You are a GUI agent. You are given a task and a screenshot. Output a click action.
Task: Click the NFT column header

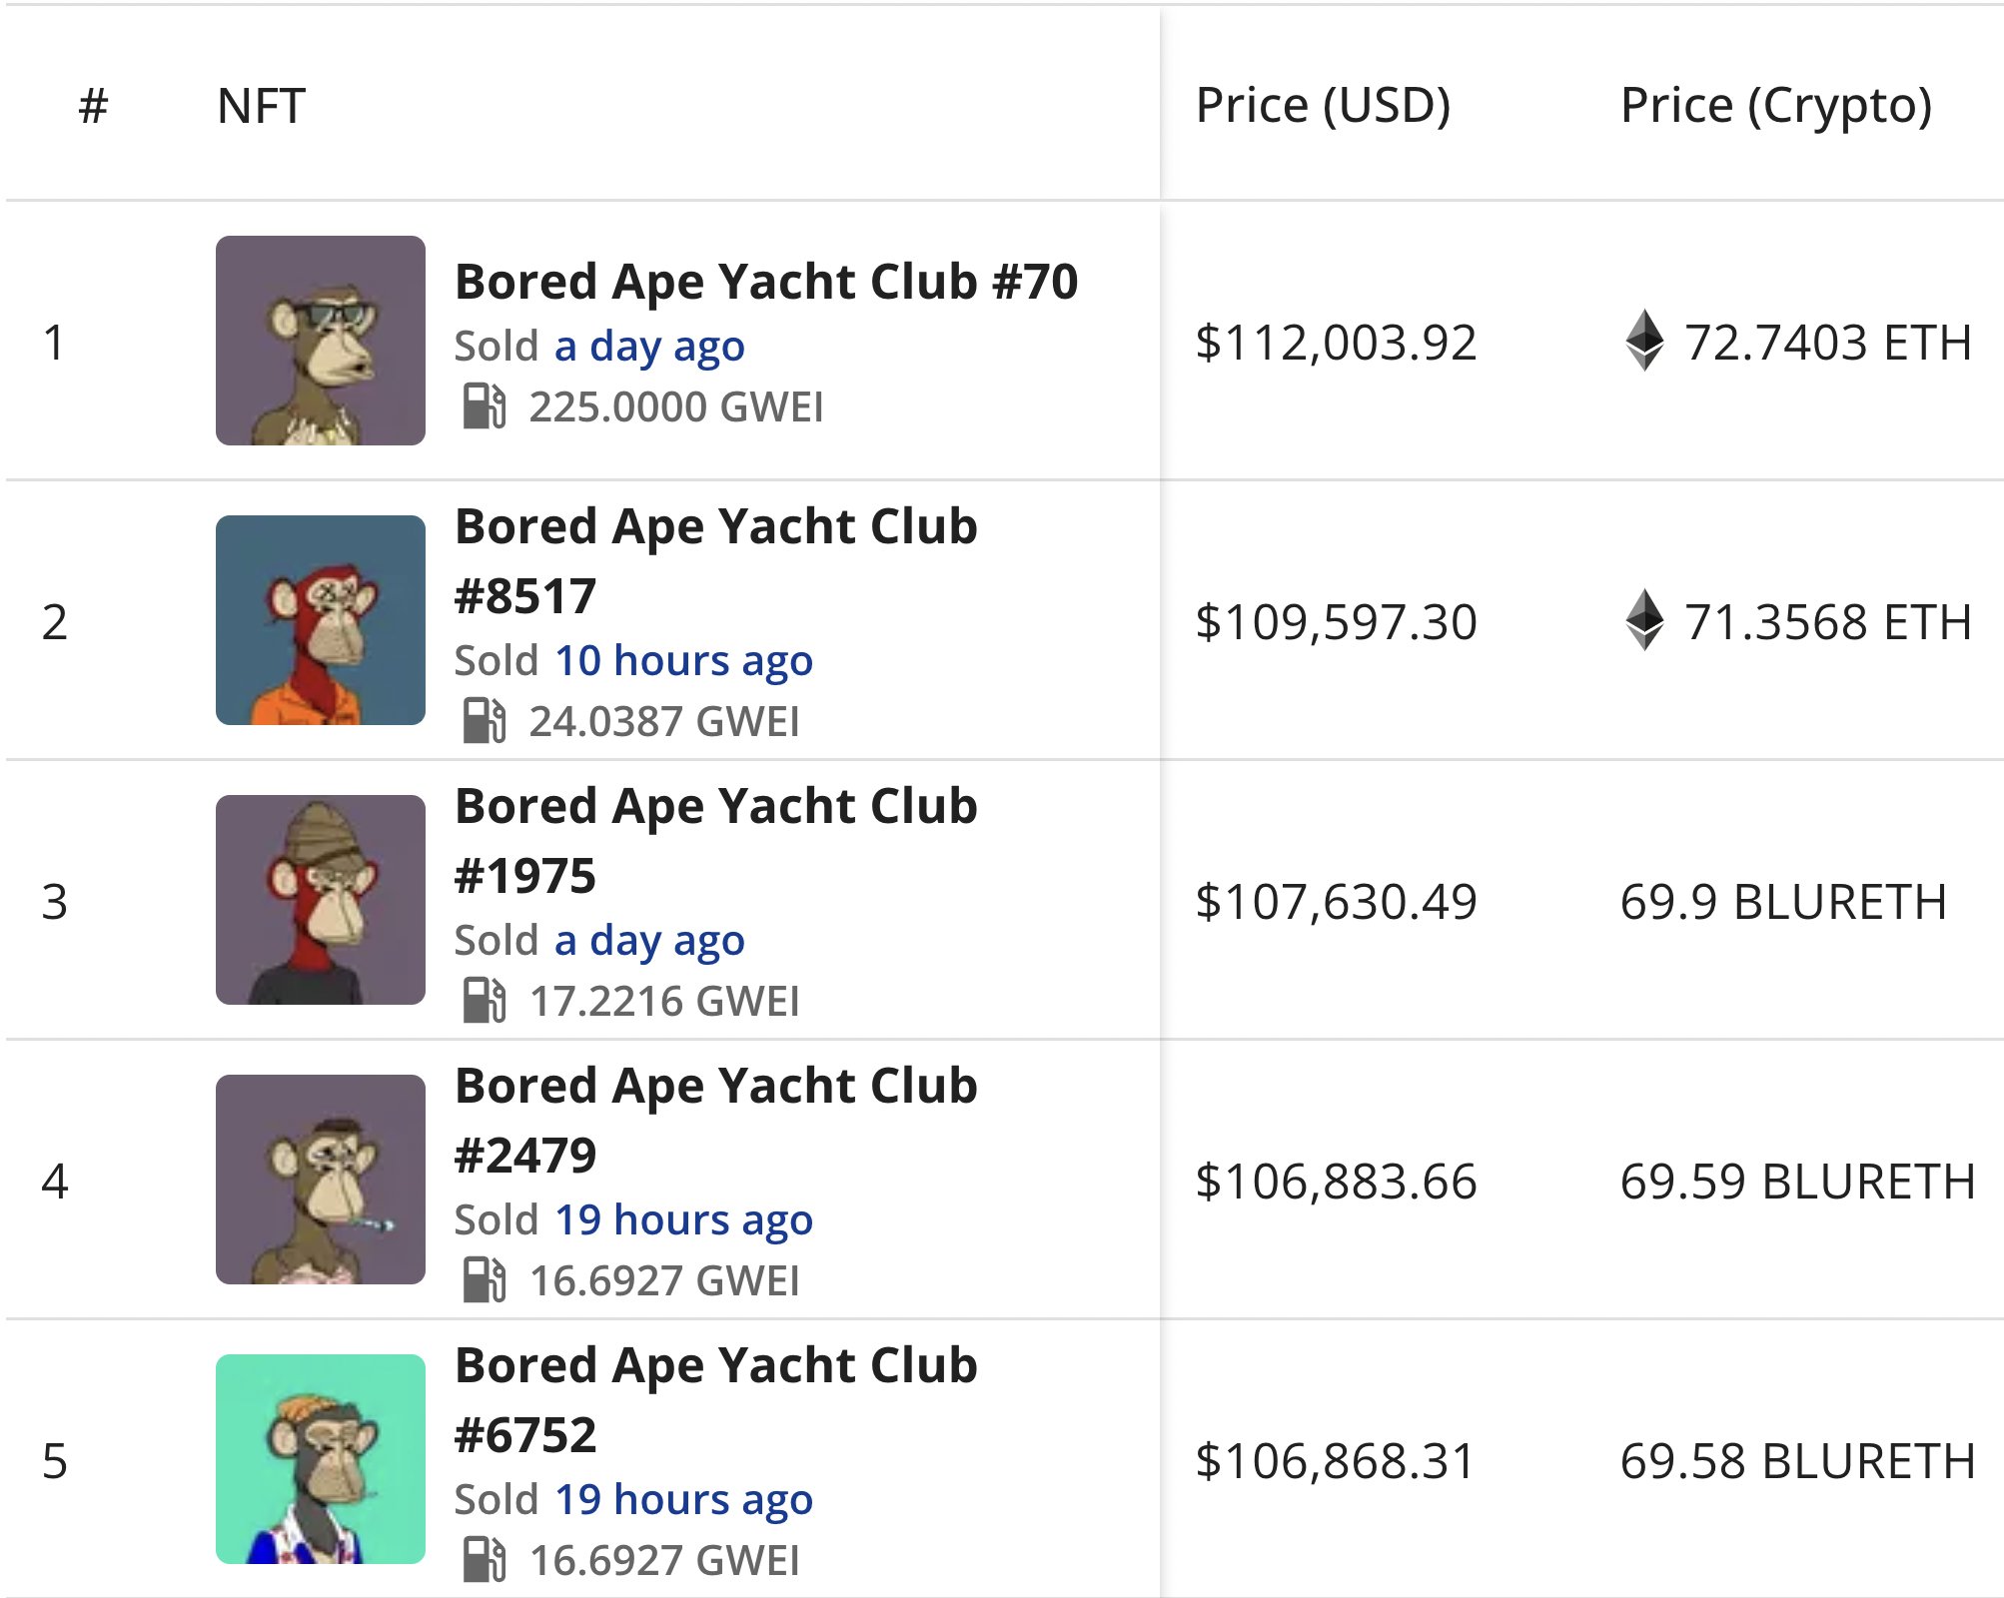(261, 106)
